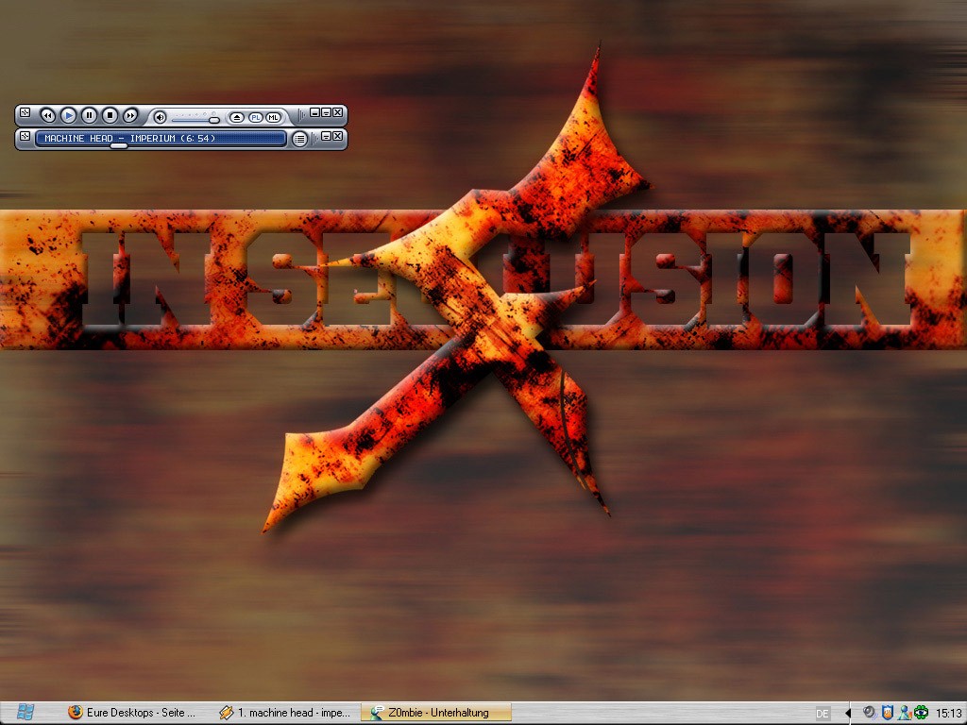The image size is (967, 725).
Task: Click the MACHINE HEAD - IMPERIUM title display
Action: click(161, 138)
